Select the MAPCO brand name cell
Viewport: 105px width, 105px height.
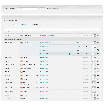click(x=25, y=61)
